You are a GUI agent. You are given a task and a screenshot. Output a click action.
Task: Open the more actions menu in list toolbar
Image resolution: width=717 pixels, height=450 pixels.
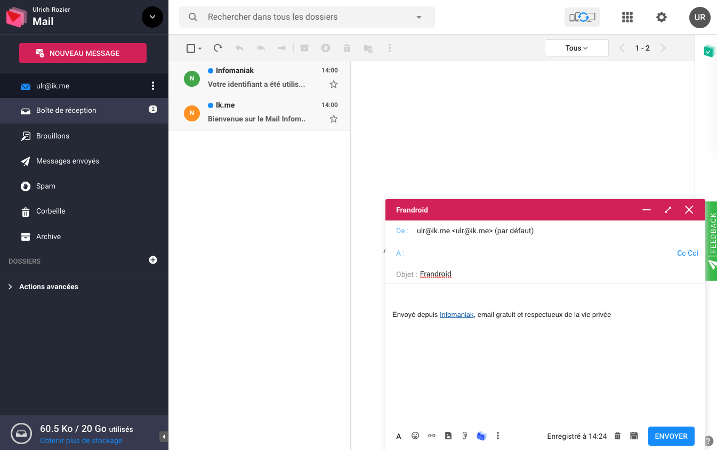pyautogui.click(x=390, y=48)
